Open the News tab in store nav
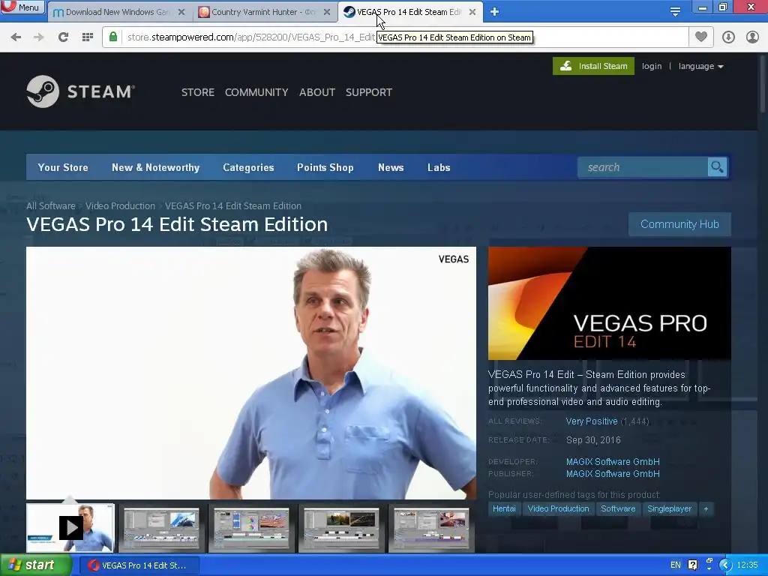This screenshot has height=576, width=768. click(x=391, y=167)
